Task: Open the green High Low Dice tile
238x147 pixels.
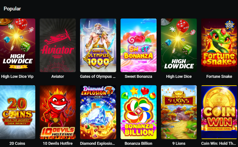Action: (179, 45)
